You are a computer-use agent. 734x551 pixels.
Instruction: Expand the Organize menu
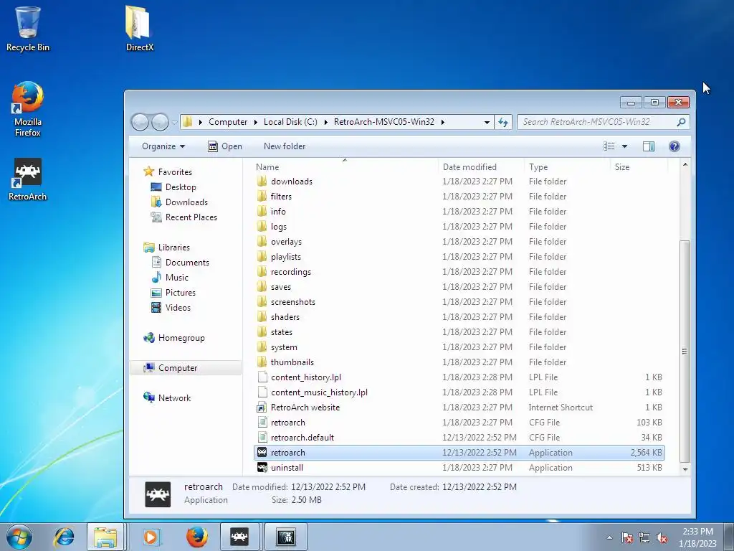pos(163,146)
